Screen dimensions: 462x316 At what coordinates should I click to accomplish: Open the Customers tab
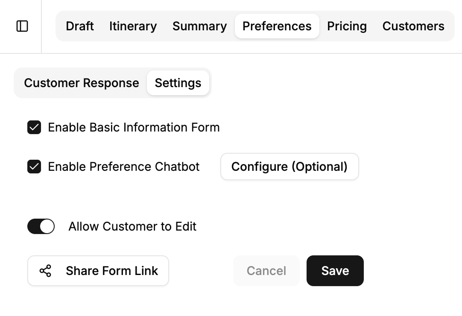coord(413,26)
